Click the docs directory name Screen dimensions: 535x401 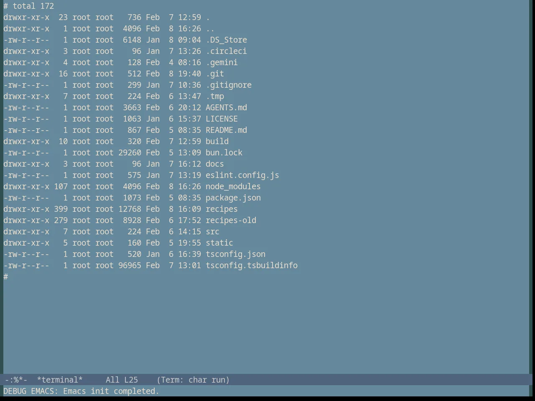pos(215,164)
